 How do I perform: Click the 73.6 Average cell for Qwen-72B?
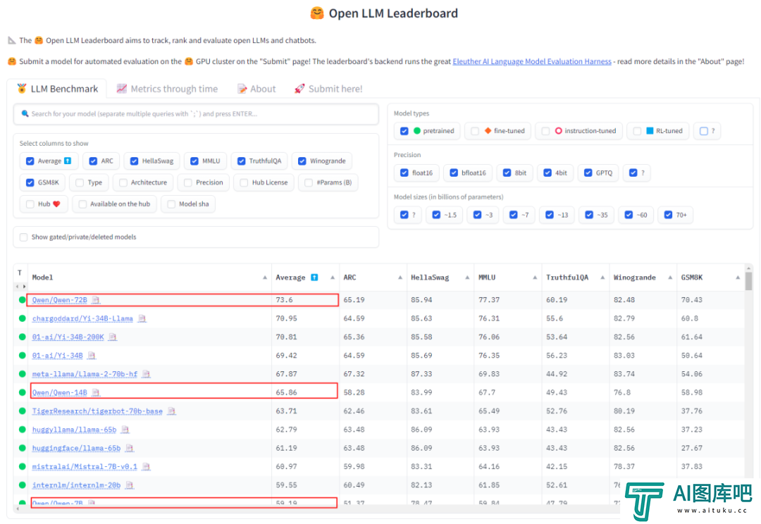click(305, 300)
